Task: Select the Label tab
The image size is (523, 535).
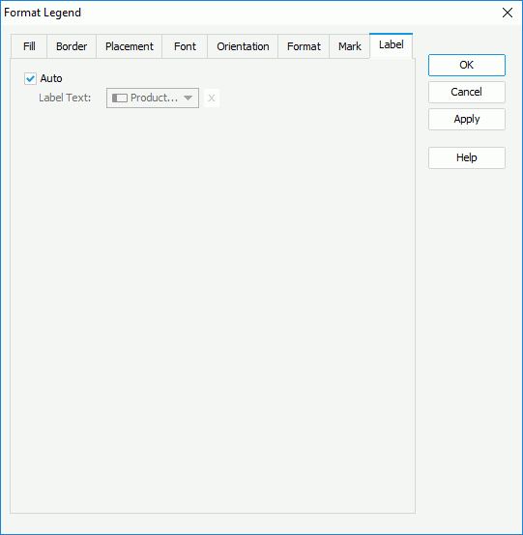Action: (392, 45)
